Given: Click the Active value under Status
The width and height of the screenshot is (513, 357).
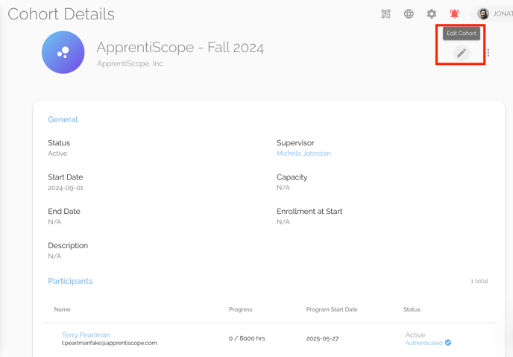Looking at the screenshot, I should [x=57, y=154].
